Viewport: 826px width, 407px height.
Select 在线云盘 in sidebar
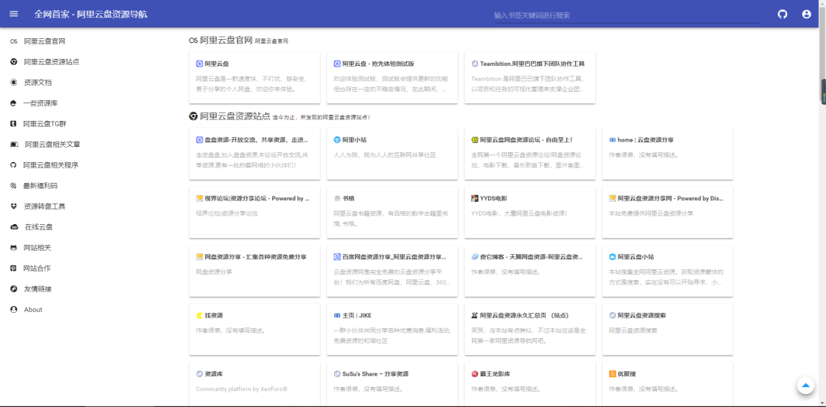pos(39,227)
